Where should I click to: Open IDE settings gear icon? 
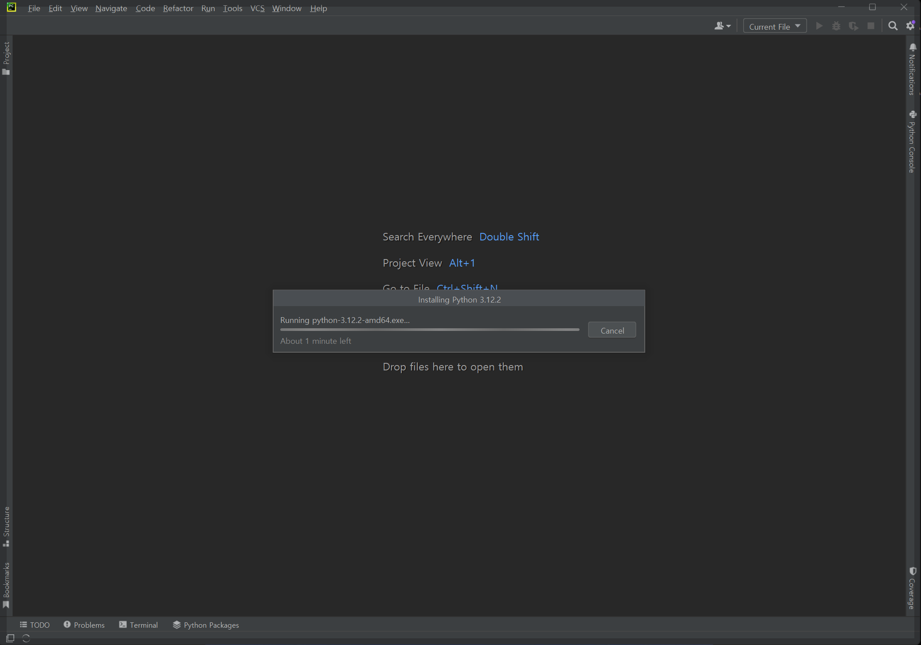[x=910, y=26]
